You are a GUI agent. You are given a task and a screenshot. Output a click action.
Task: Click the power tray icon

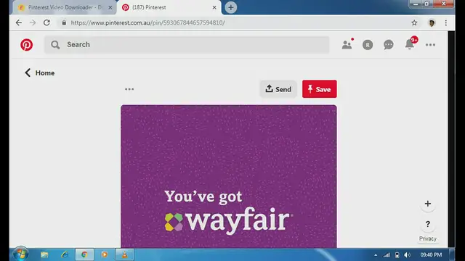pyautogui.click(x=397, y=254)
